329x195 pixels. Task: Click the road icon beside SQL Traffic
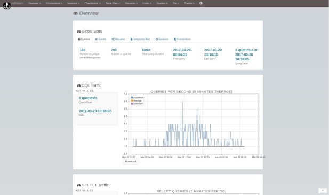pyautogui.click(x=79, y=85)
